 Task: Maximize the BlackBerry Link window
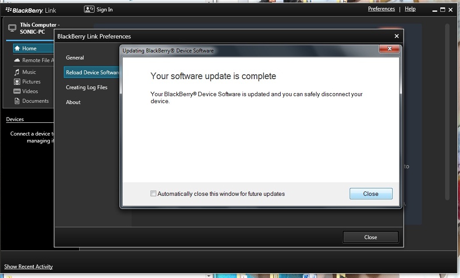pyautogui.click(x=442, y=10)
